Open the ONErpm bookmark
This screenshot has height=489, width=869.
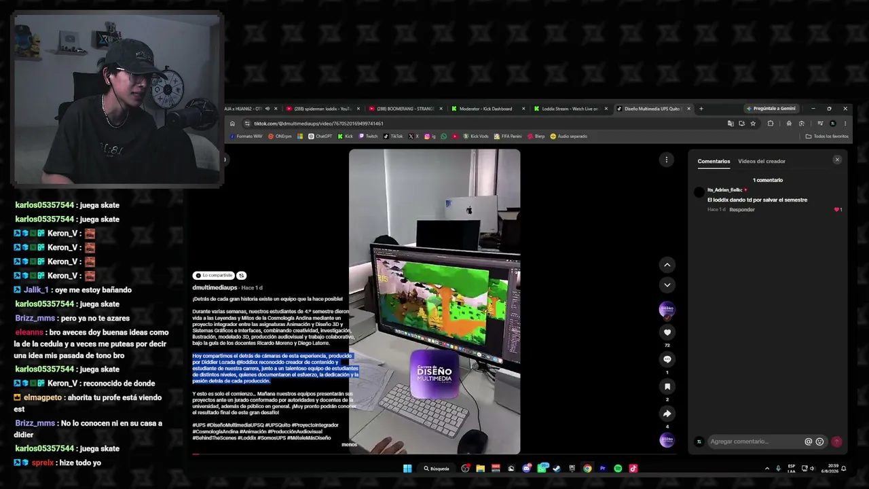coord(280,136)
